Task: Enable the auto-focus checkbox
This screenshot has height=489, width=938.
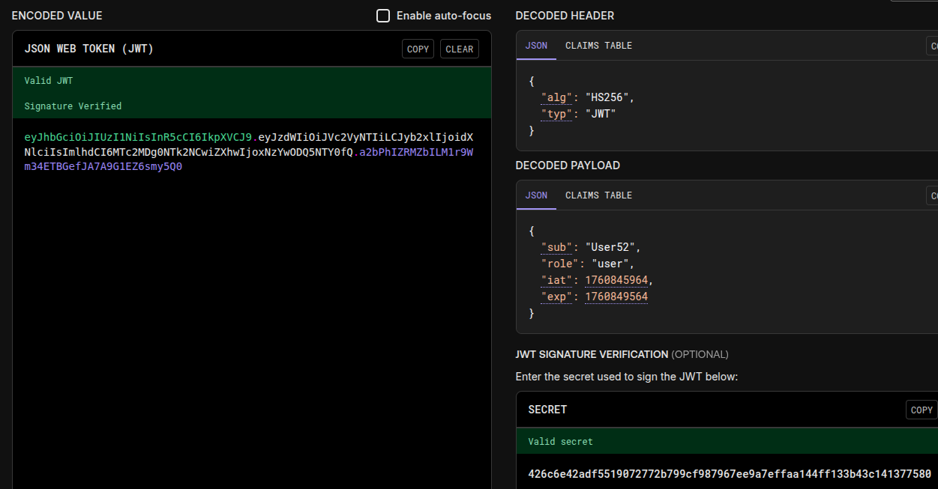Action: coord(383,16)
